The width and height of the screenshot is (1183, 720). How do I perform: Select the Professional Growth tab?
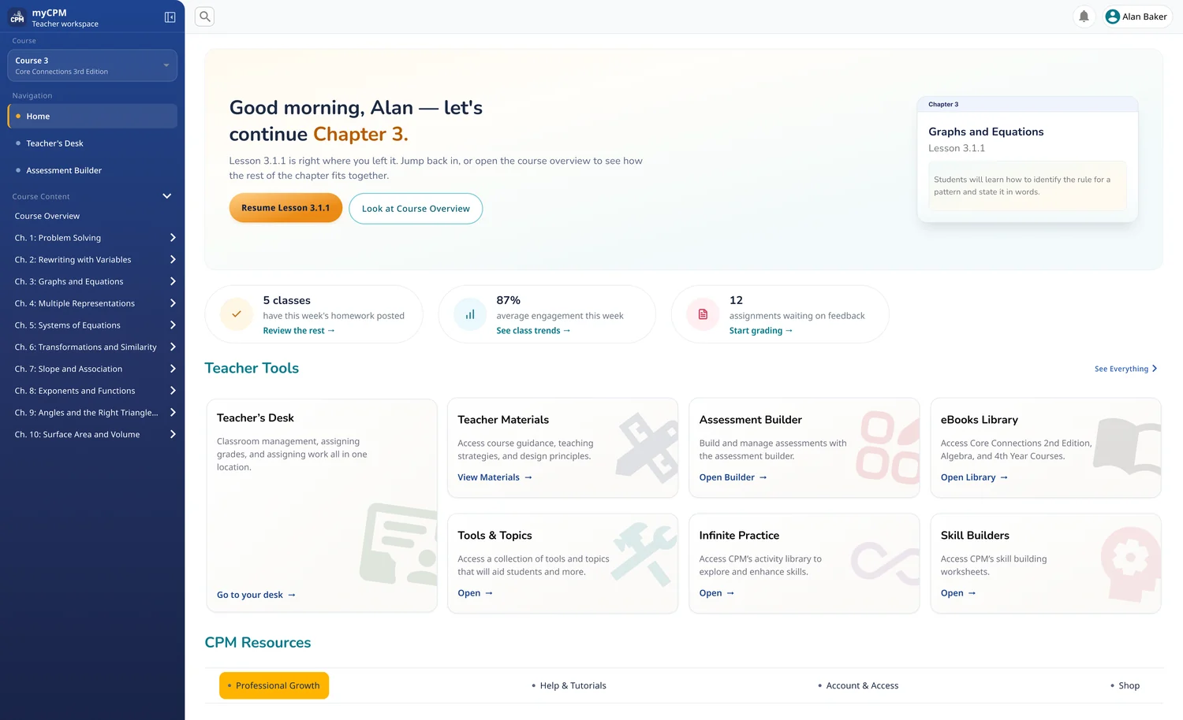(274, 685)
